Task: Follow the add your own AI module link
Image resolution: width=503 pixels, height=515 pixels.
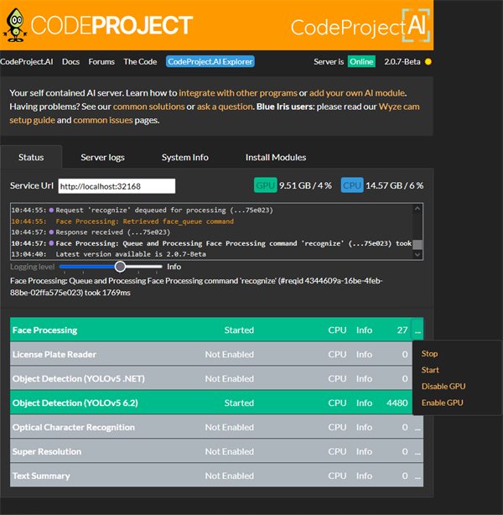Action: click(357, 93)
